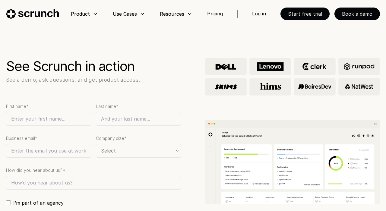Open the Pricing page from the navbar
Screen dimensions: 386x211
215,13
